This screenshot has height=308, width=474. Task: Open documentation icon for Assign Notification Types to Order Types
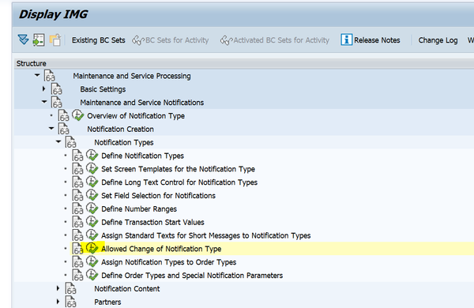(77, 262)
